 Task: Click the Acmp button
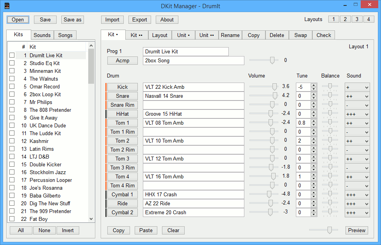[123, 61]
